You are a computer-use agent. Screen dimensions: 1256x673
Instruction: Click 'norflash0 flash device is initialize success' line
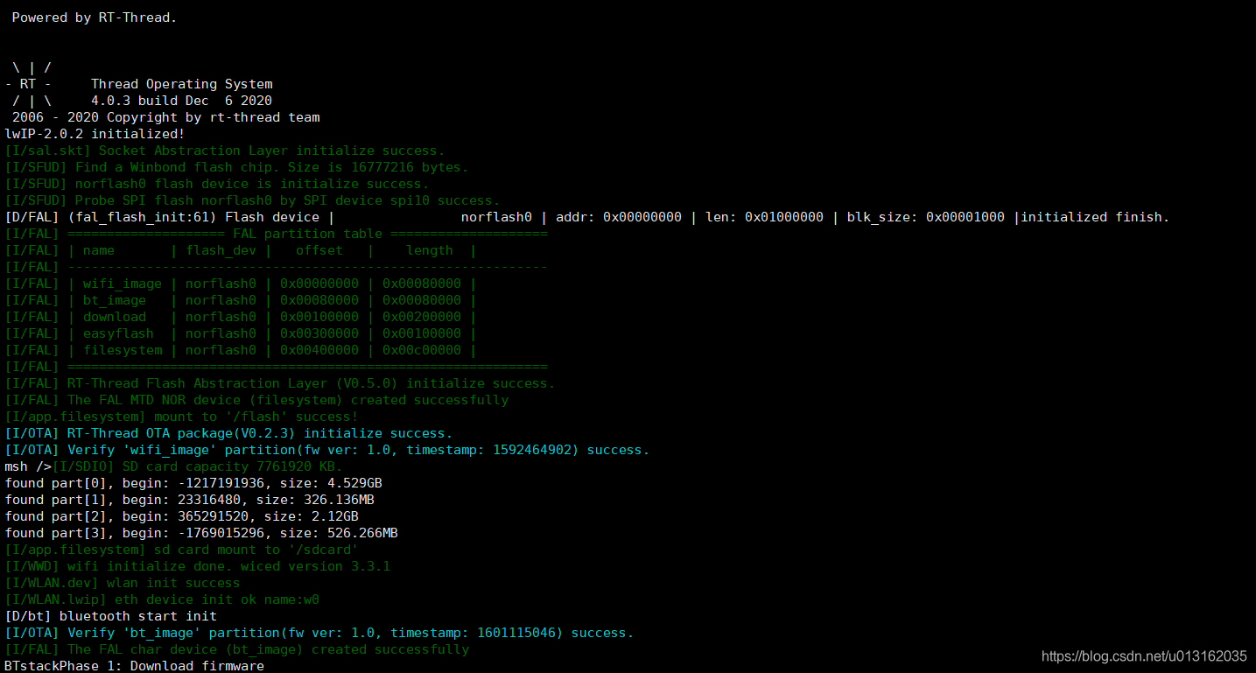click(217, 184)
